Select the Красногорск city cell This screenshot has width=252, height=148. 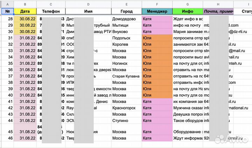pyautogui.click(x=126, y=108)
